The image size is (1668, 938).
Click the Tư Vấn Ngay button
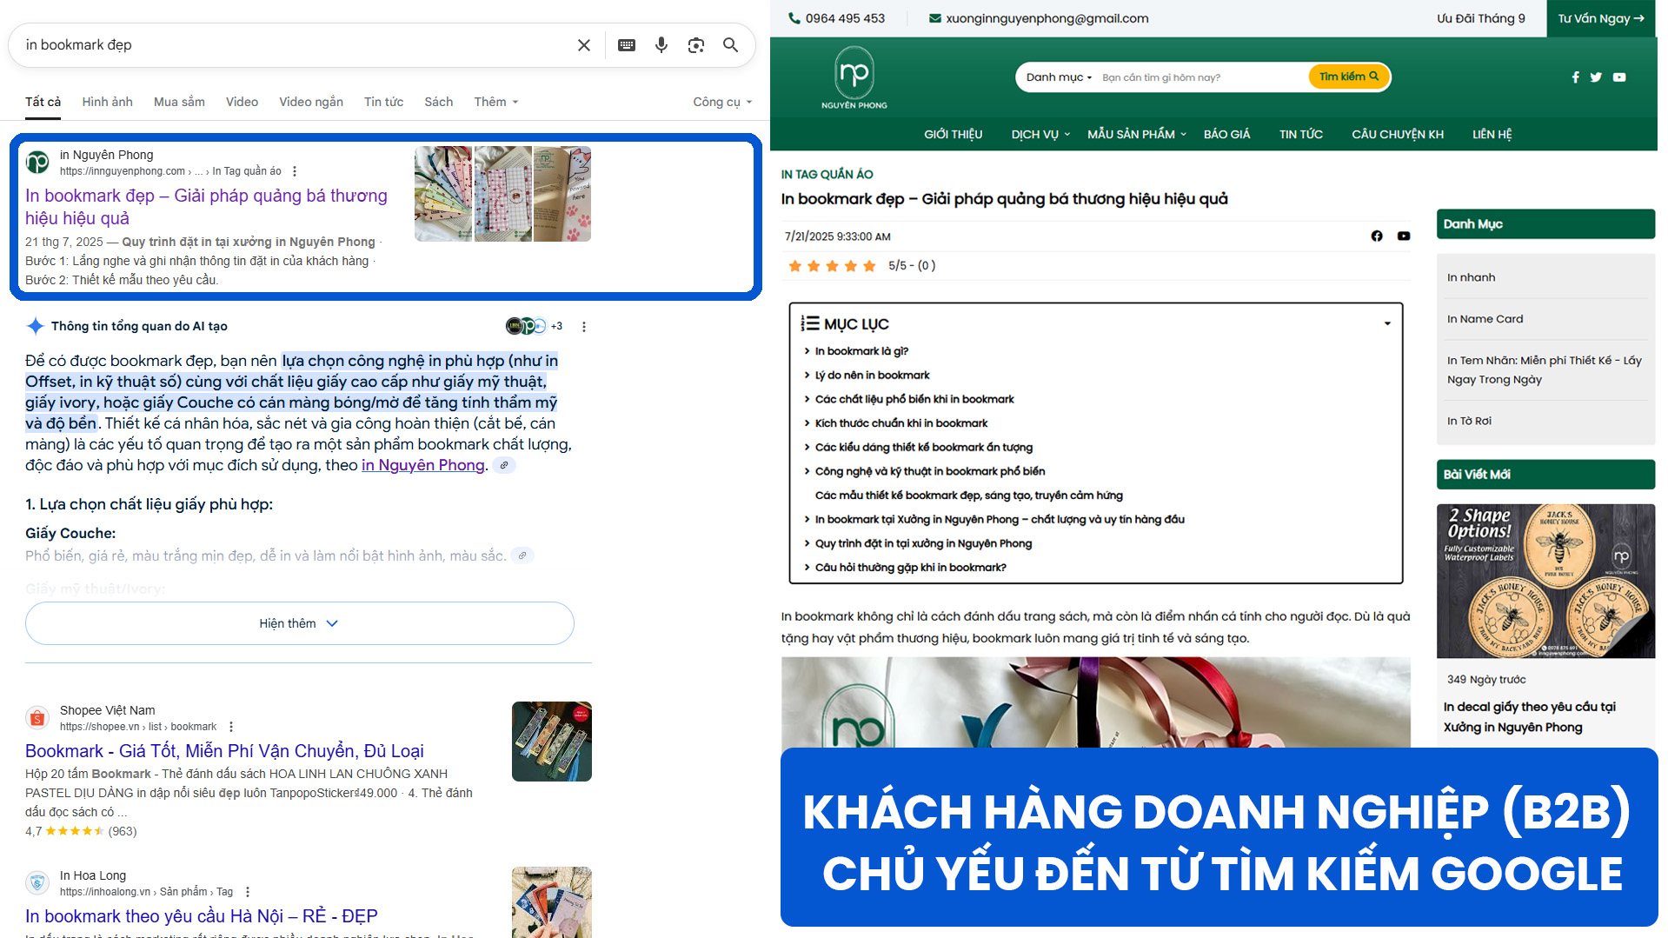[1600, 18]
